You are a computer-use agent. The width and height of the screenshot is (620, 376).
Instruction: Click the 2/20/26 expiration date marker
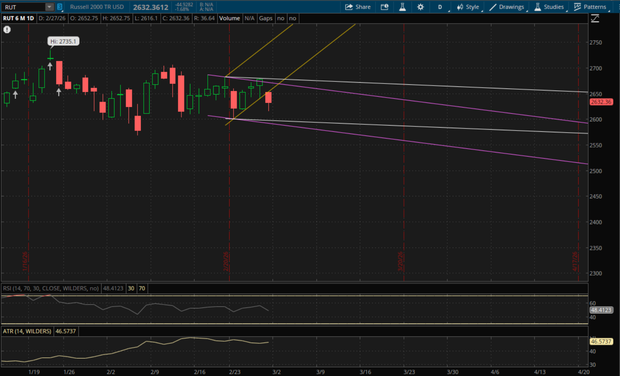tap(226, 262)
